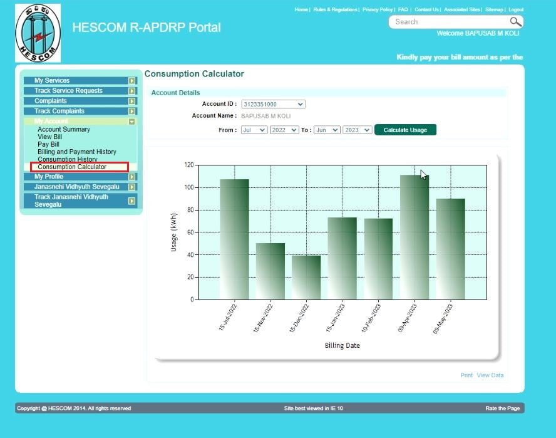Click Logout link
Viewport: 556px width, 438px height.
point(516,9)
